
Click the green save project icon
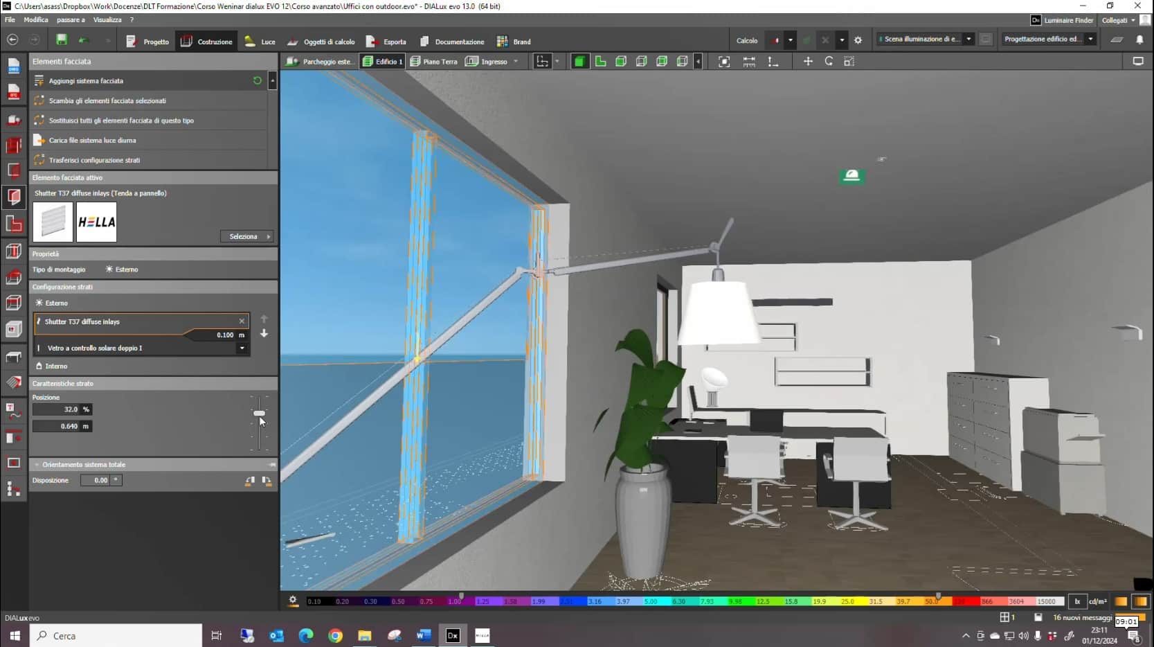[62, 40]
